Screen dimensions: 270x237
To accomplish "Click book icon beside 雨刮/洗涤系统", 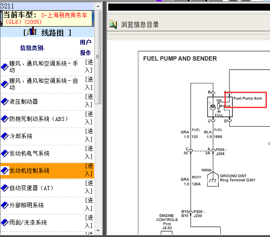I will (x=5, y=222).
